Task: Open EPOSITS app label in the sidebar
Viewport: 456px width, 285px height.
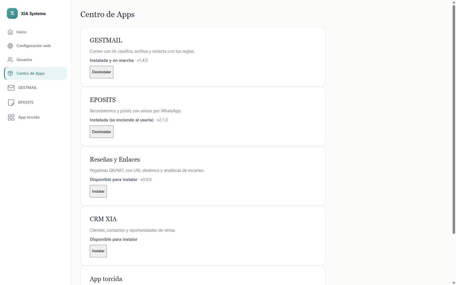Action: (x=26, y=103)
